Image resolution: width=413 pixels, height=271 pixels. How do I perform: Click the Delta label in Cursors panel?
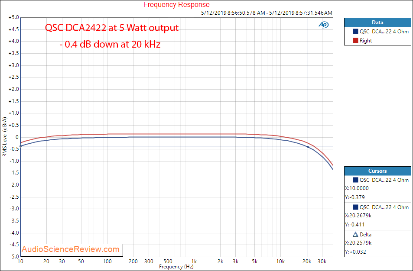coord(365,234)
